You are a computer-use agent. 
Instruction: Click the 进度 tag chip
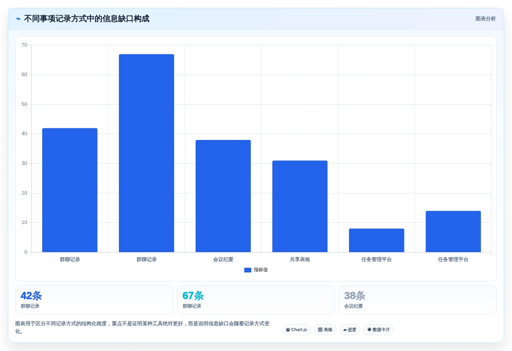click(x=350, y=330)
